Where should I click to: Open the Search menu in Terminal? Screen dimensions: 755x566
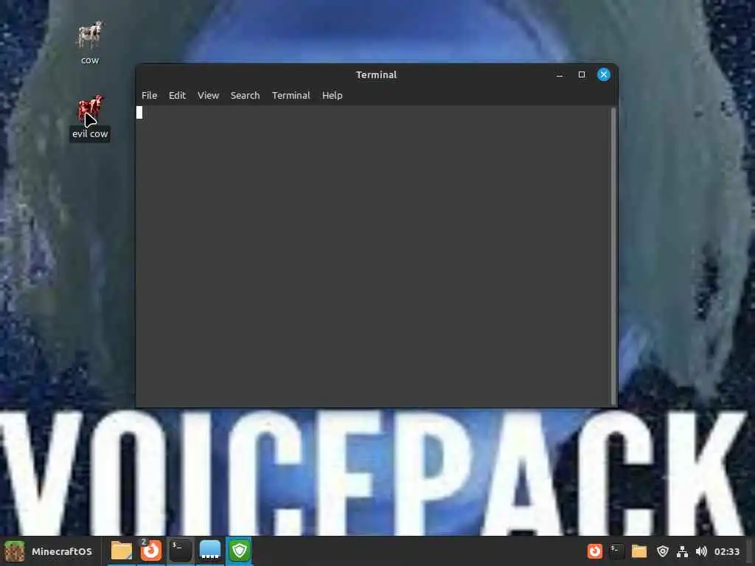245,95
